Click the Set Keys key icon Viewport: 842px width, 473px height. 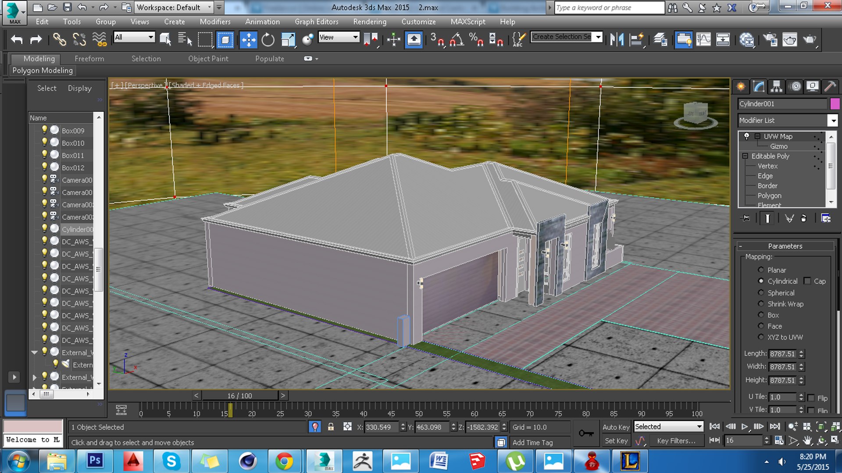tap(586, 434)
